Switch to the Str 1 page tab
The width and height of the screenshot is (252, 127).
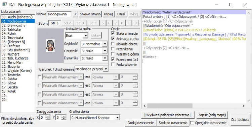[55, 23]
